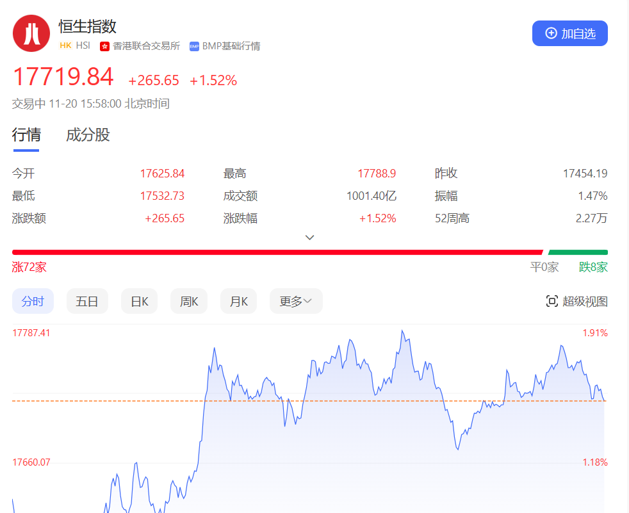The height and width of the screenshot is (513, 629).
Task: Click the 1.18% chart axis label
Action: pos(595,462)
